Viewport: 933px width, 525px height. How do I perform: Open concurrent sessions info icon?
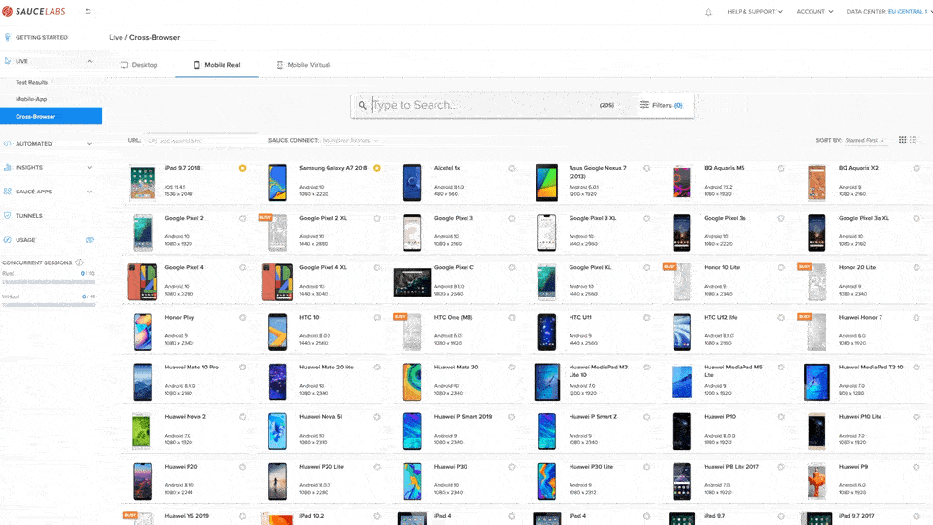pyautogui.click(x=79, y=262)
